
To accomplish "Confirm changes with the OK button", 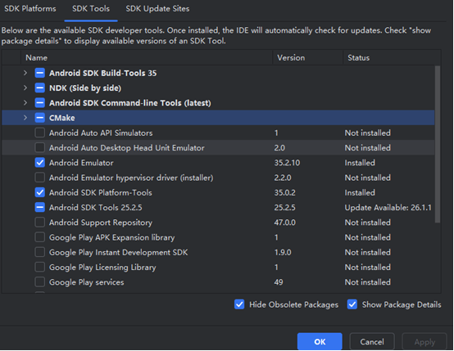I will click(320, 342).
